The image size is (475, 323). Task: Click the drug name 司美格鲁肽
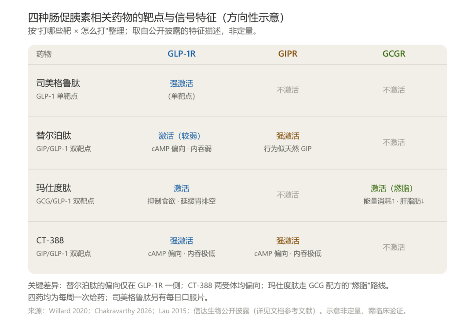pyautogui.click(x=58, y=83)
